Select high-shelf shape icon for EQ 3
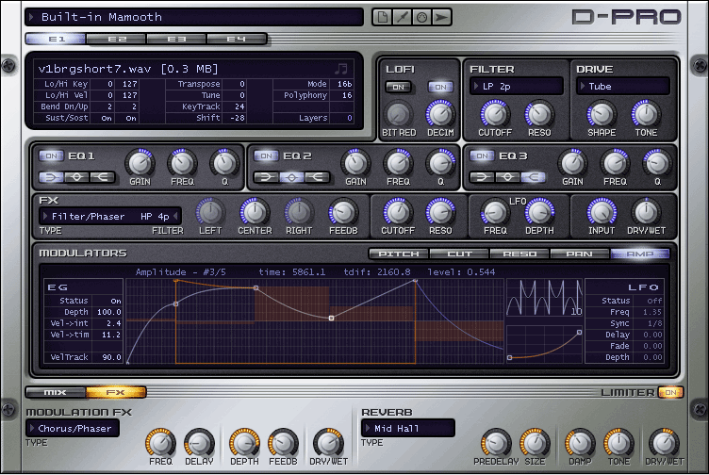Image resolution: width=709 pixels, height=475 pixels. pyautogui.click(x=532, y=176)
